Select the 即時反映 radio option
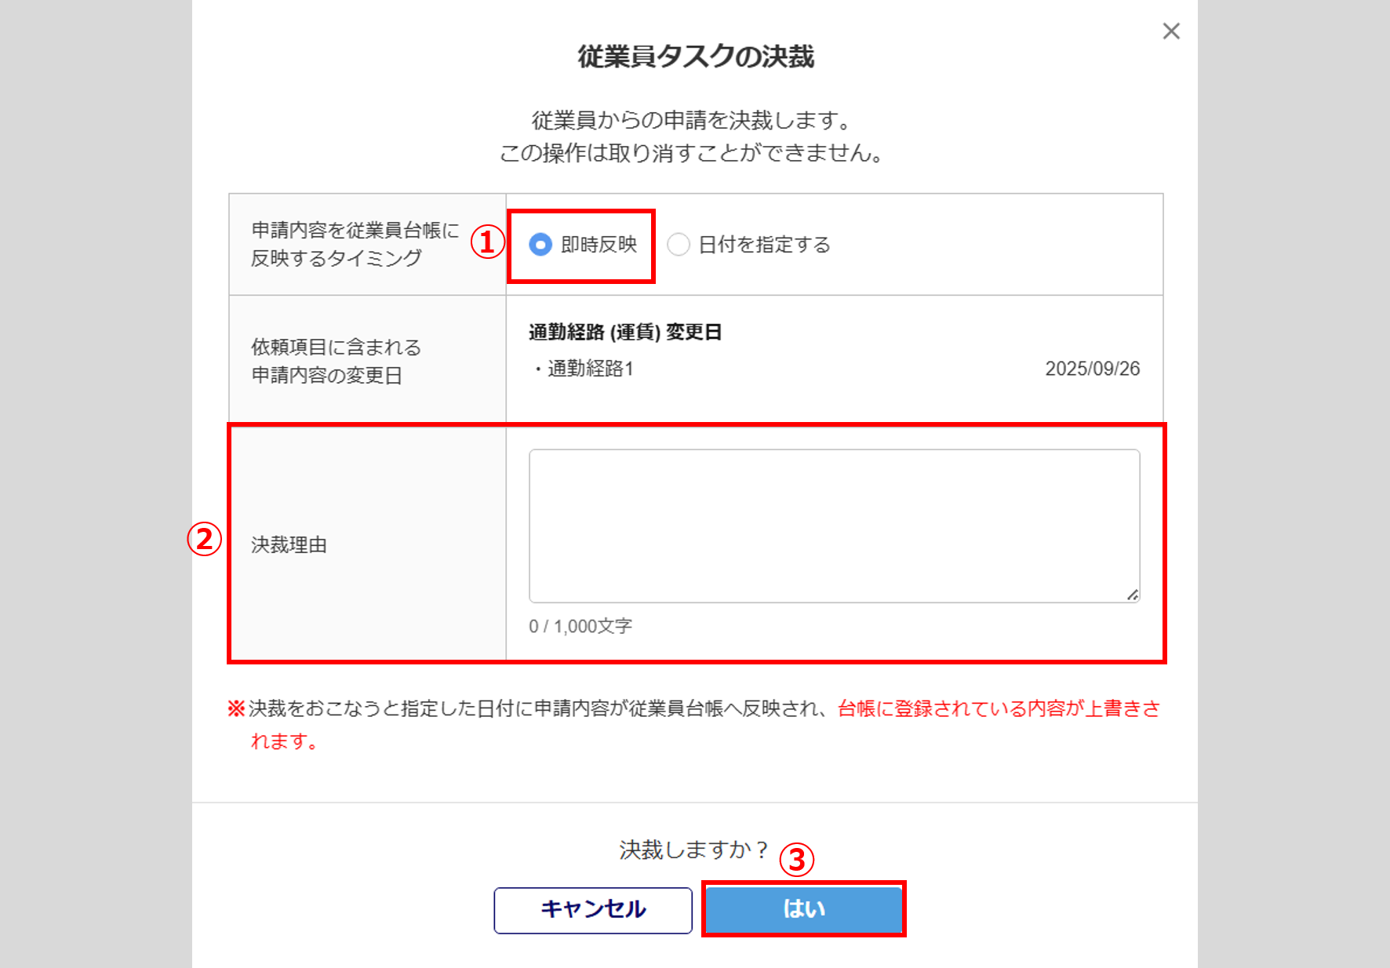Screen dimensions: 1390x968 pyautogui.click(x=540, y=245)
